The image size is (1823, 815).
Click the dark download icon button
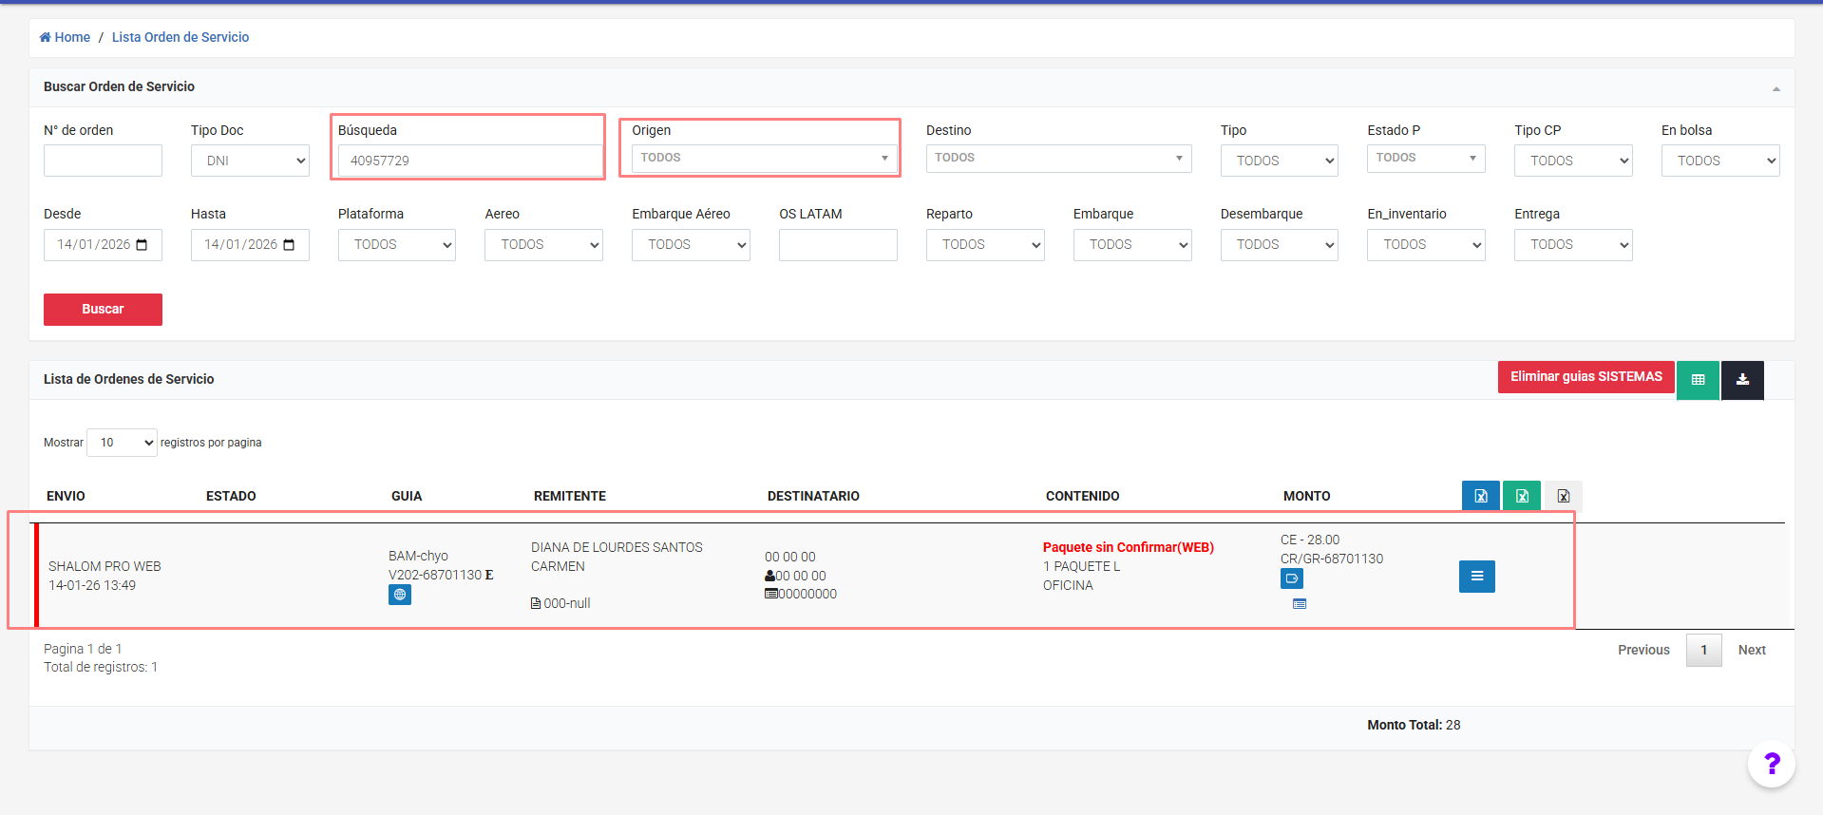tap(1742, 380)
